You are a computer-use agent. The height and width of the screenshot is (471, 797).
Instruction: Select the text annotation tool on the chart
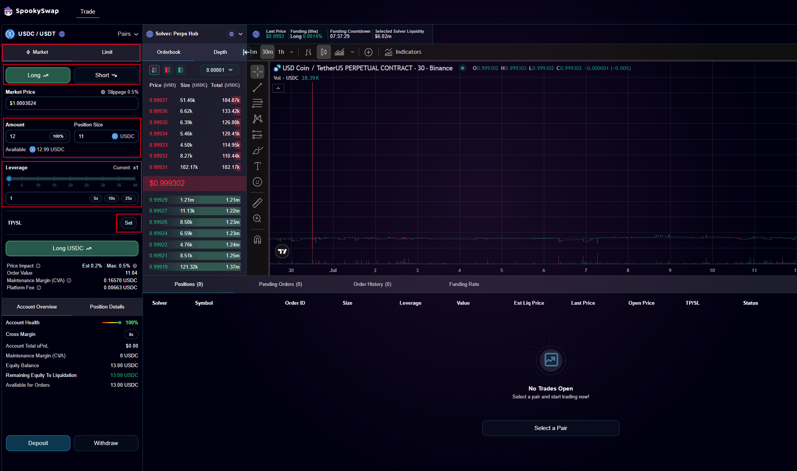tap(258, 166)
